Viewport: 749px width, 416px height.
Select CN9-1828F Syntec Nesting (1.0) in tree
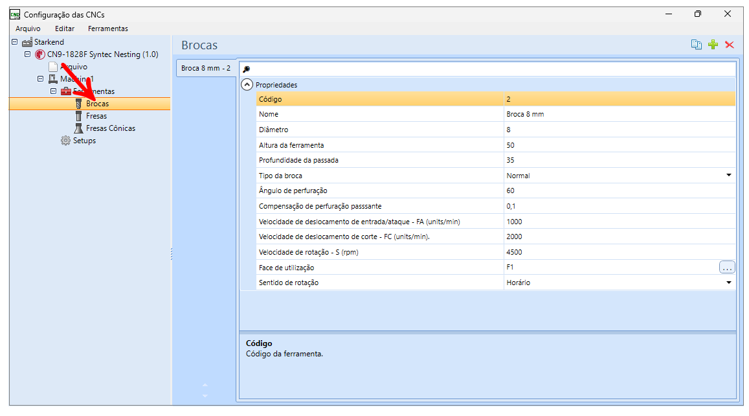(x=103, y=54)
